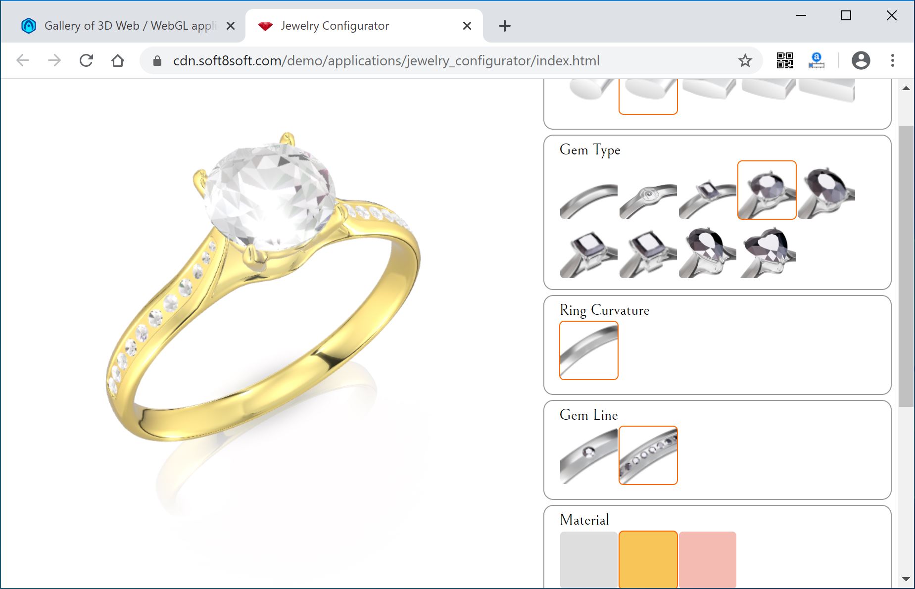Image resolution: width=915 pixels, height=589 pixels.
Task: Choose the bezel-set small round gem type
Action: pyautogui.click(x=648, y=190)
